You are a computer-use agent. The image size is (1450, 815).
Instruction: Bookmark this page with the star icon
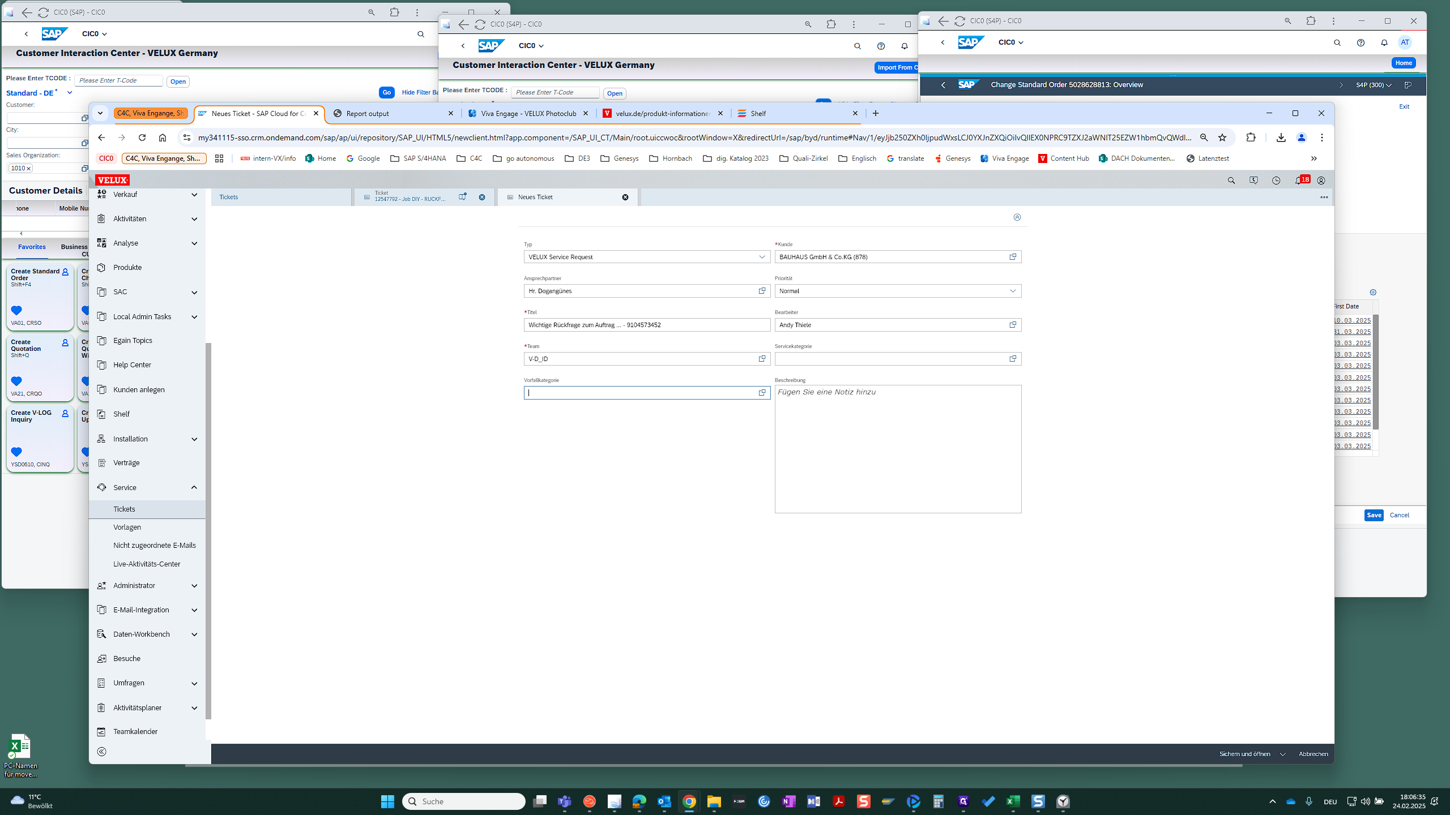pos(1222,138)
